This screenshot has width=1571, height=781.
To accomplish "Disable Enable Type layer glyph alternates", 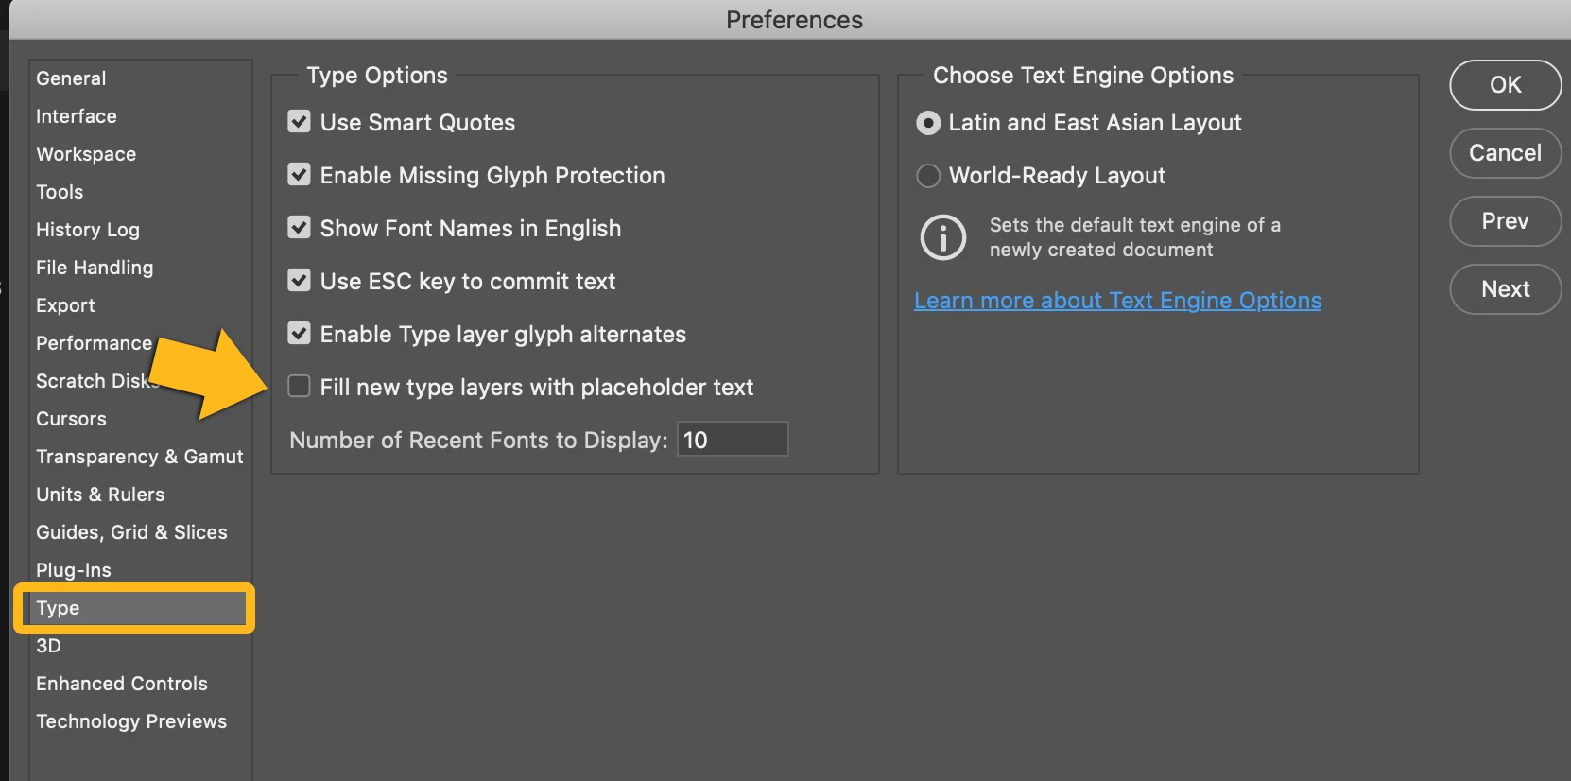I will click(300, 334).
